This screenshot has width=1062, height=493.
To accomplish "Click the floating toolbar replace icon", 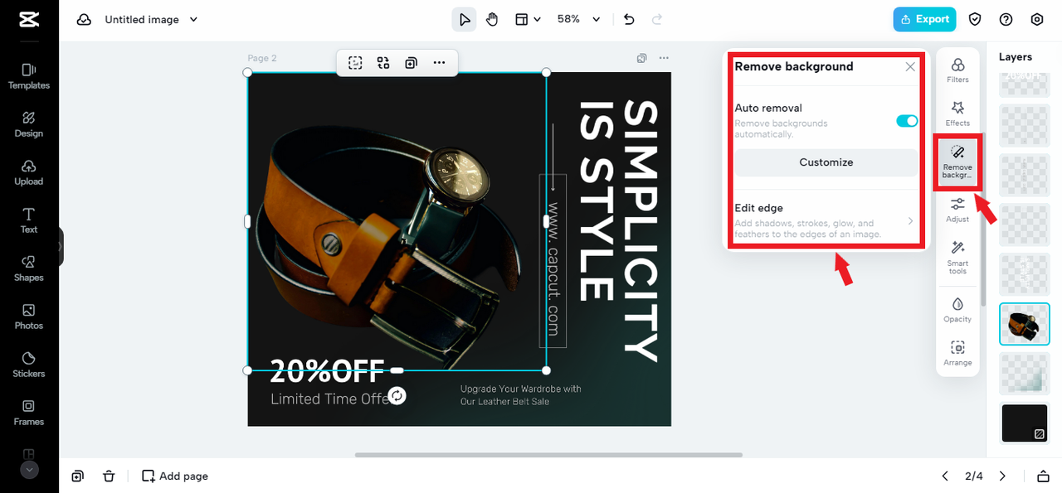I will click(x=382, y=63).
